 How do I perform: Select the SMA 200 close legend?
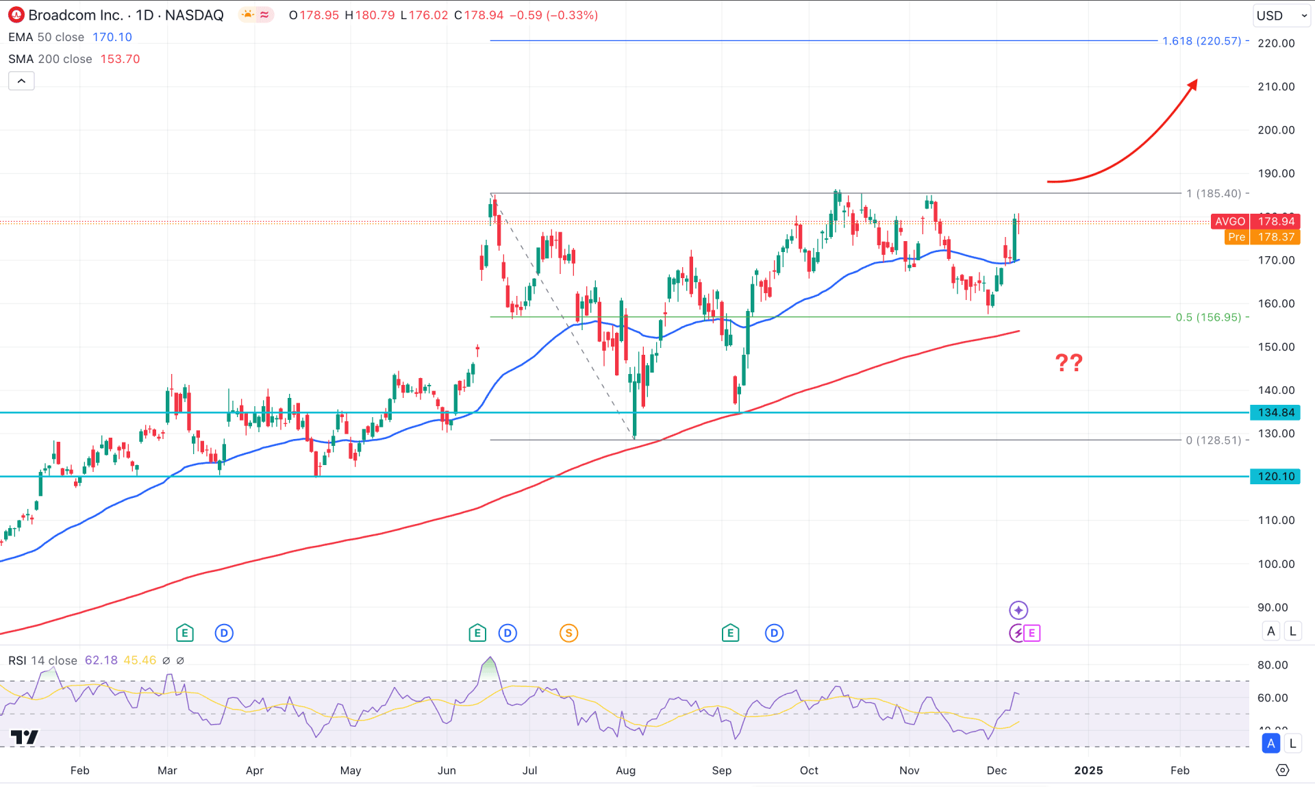click(x=50, y=59)
